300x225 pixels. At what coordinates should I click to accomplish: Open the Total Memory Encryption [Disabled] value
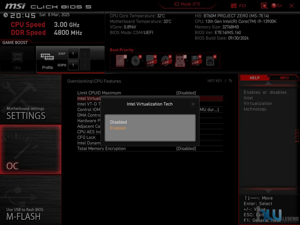pos(186,148)
